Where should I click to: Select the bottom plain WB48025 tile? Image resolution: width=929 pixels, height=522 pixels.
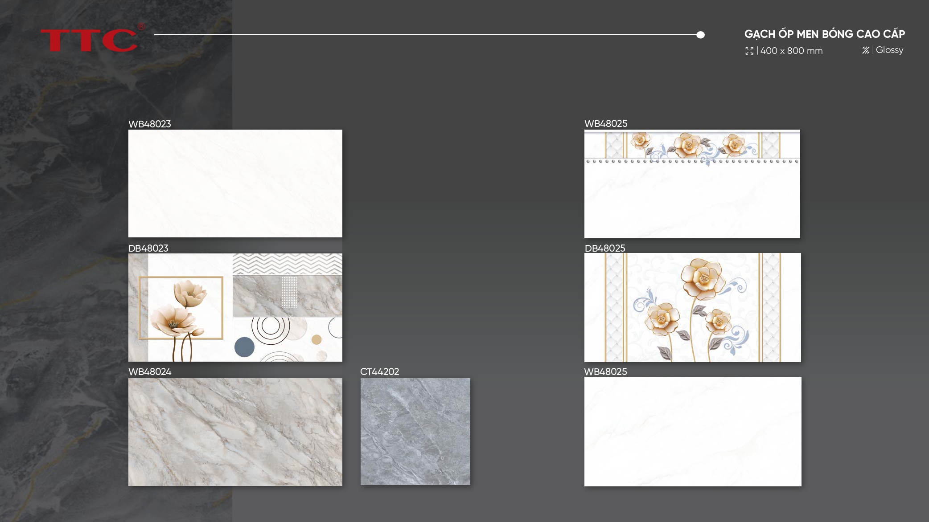692,431
